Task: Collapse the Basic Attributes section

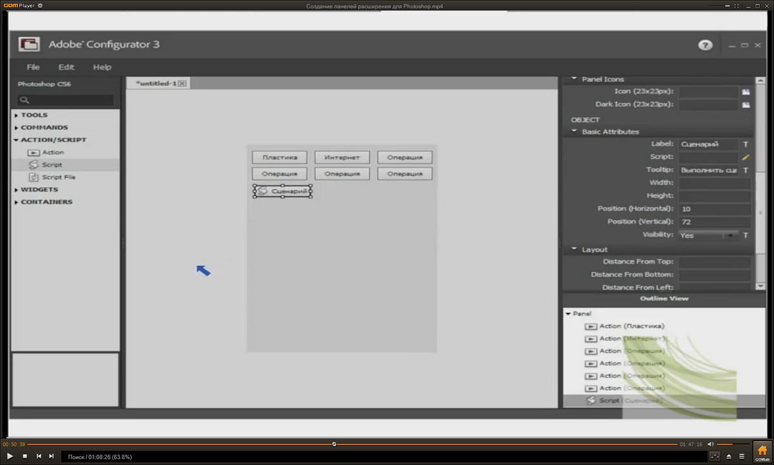Action: (574, 132)
